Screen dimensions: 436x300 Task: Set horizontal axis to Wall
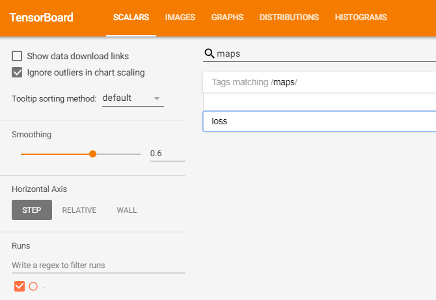coord(127,210)
